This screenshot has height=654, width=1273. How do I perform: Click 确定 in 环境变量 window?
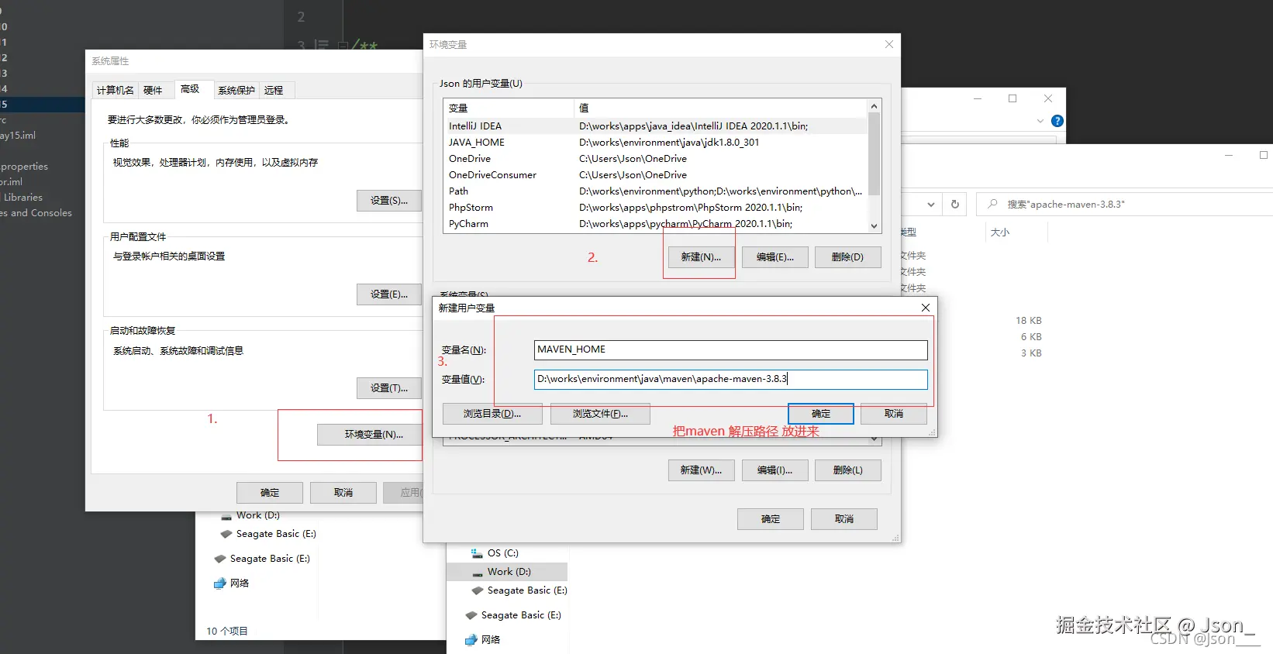click(x=771, y=519)
